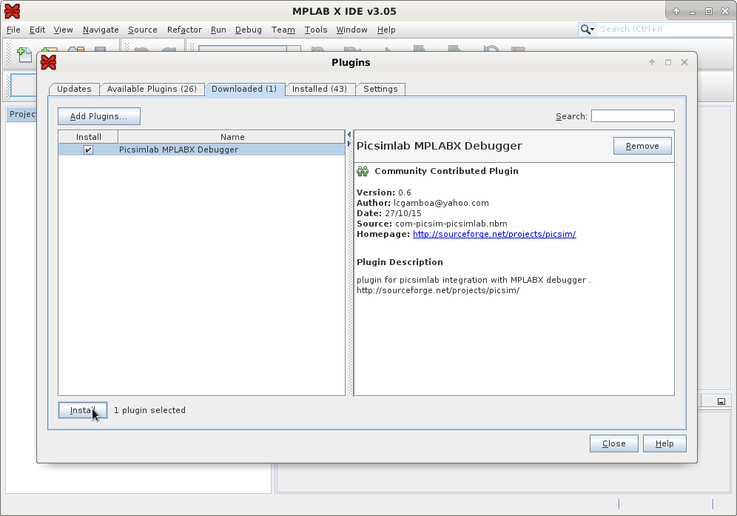
Task: Click the Add Plugins button
Action: (98, 115)
